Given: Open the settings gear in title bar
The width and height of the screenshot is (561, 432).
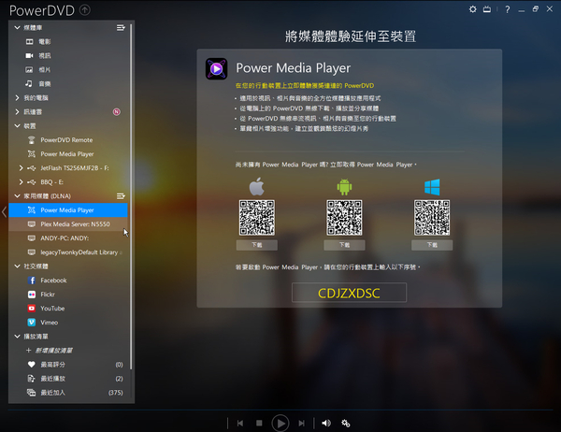Looking at the screenshot, I should pos(471,10).
